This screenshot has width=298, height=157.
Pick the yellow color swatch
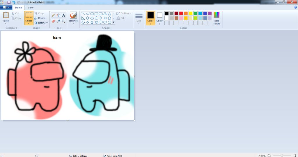(191, 13)
